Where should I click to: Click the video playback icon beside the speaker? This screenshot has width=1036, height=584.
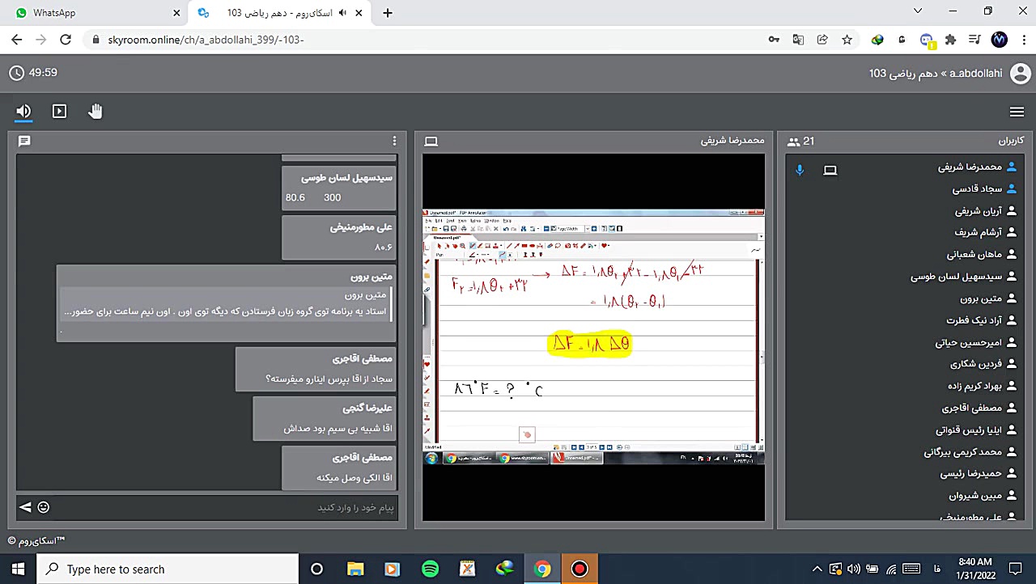tap(59, 112)
